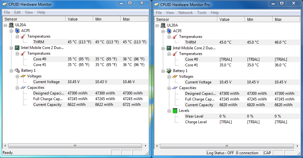303x158 pixels.
Task: Click UL20A computer icon in Hardware Monitor window
Action: pos(11,25)
